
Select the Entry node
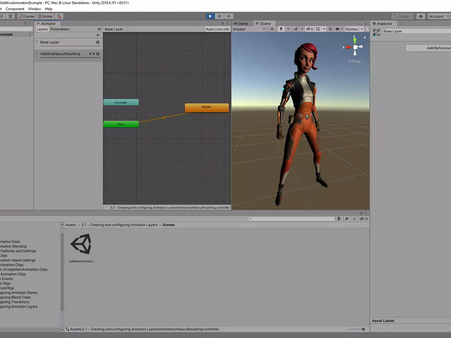click(x=121, y=124)
